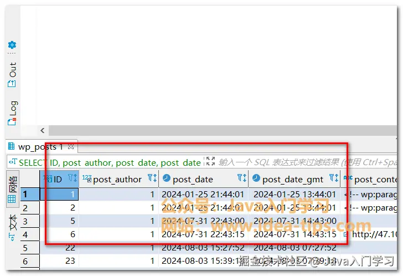This screenshot has width=403, height=276.
Task: Switch to text view (文本)
Action: point(13,227)
